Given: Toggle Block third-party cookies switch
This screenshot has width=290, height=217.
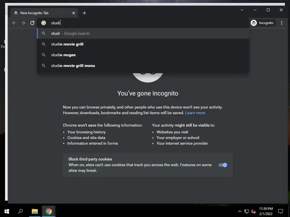Looking at the screenshot, I should click(223, 165).
